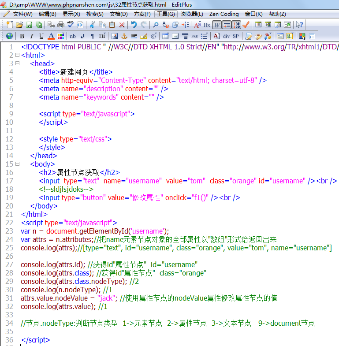Create a new document with toolbar icon
The image size is (339, 346).
[10, 25]
